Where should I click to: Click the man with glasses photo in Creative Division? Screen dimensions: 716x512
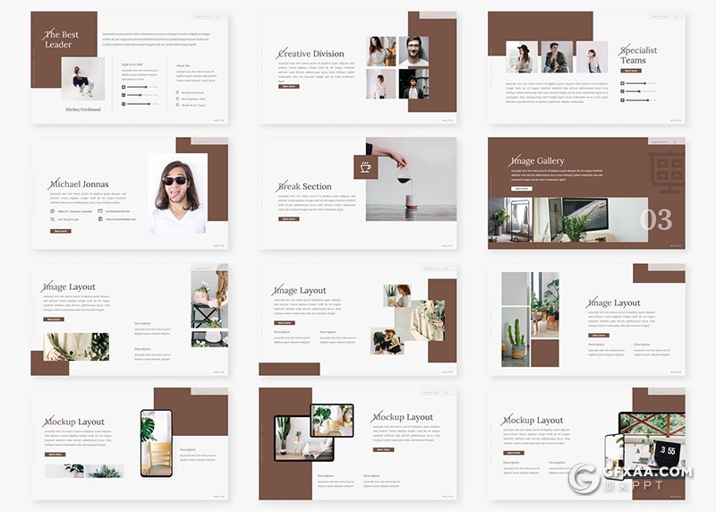click(x=413, y=51)
